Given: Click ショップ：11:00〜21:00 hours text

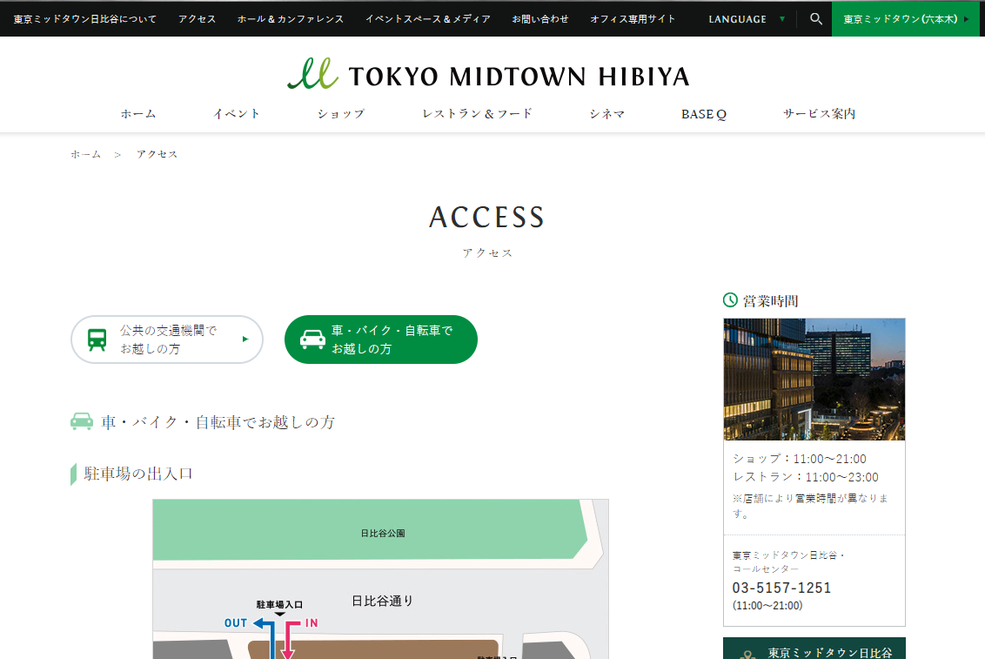Looking at the screenshot, I should (x=799, y=459).
